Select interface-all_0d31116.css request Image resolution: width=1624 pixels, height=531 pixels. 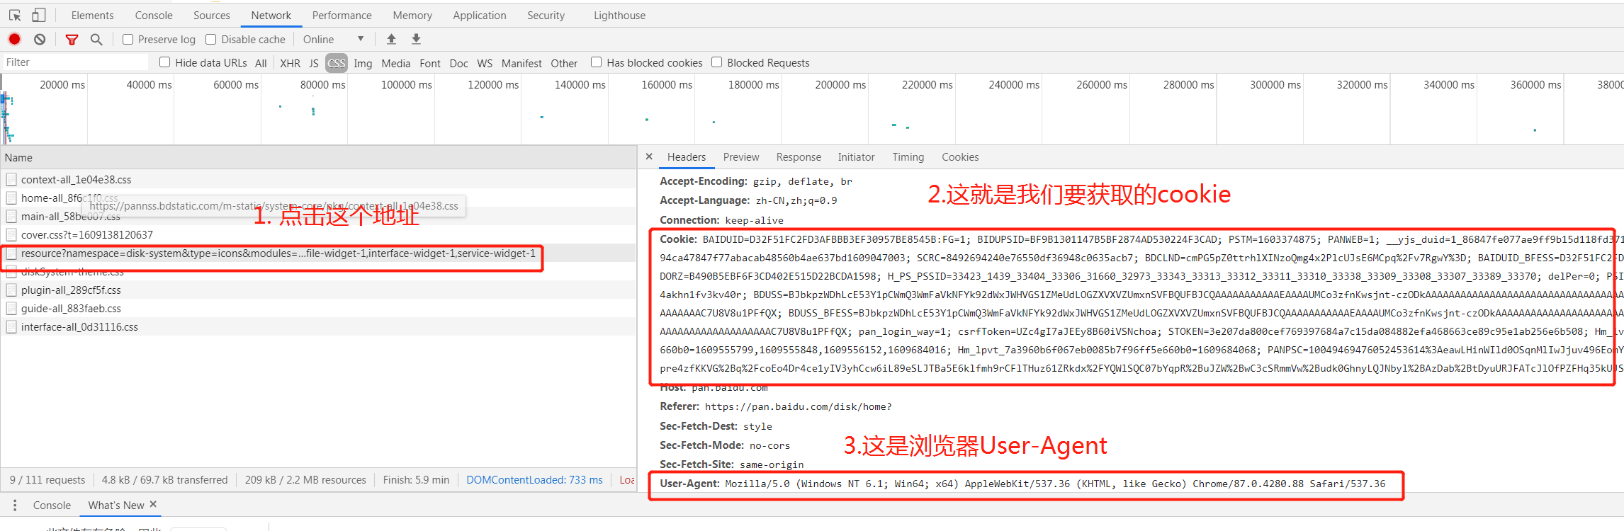(x=318, y=326)
